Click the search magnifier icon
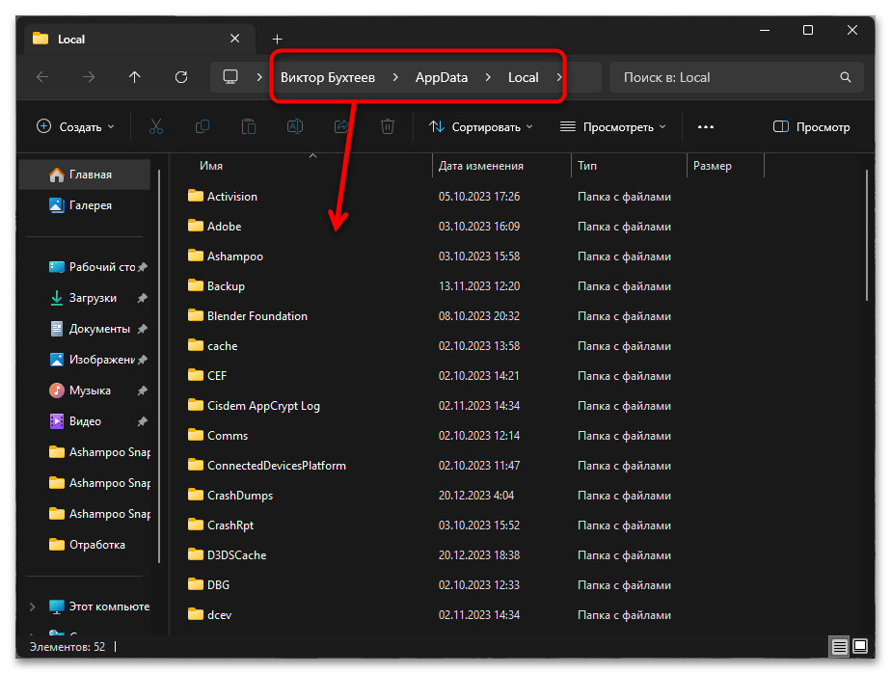 (x=846, y=77)
